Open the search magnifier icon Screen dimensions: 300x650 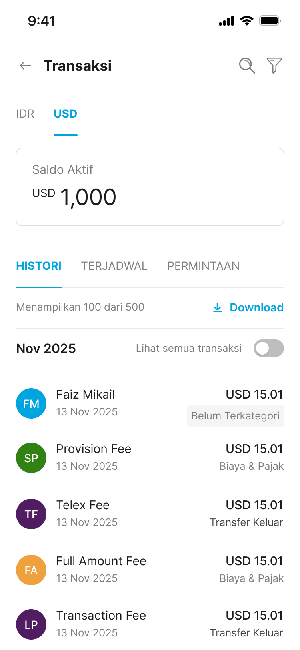click(247, 66)
